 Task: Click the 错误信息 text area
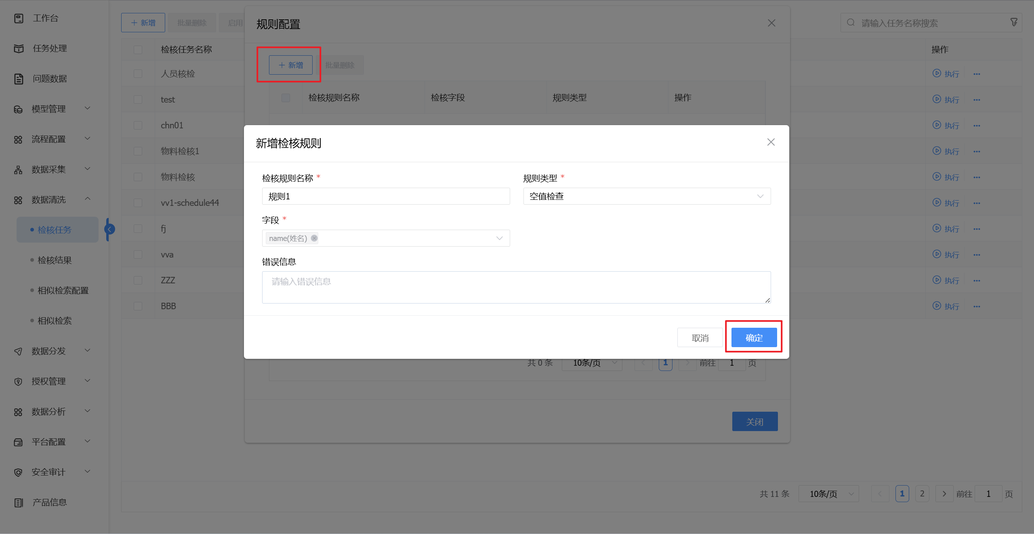pos(516,287)
